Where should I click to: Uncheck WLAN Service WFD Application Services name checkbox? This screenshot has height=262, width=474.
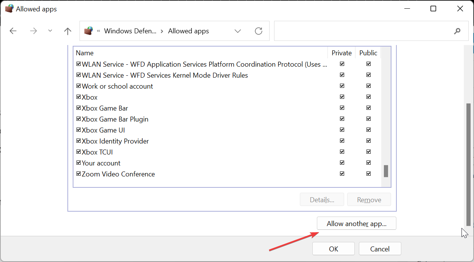point(79,64)
